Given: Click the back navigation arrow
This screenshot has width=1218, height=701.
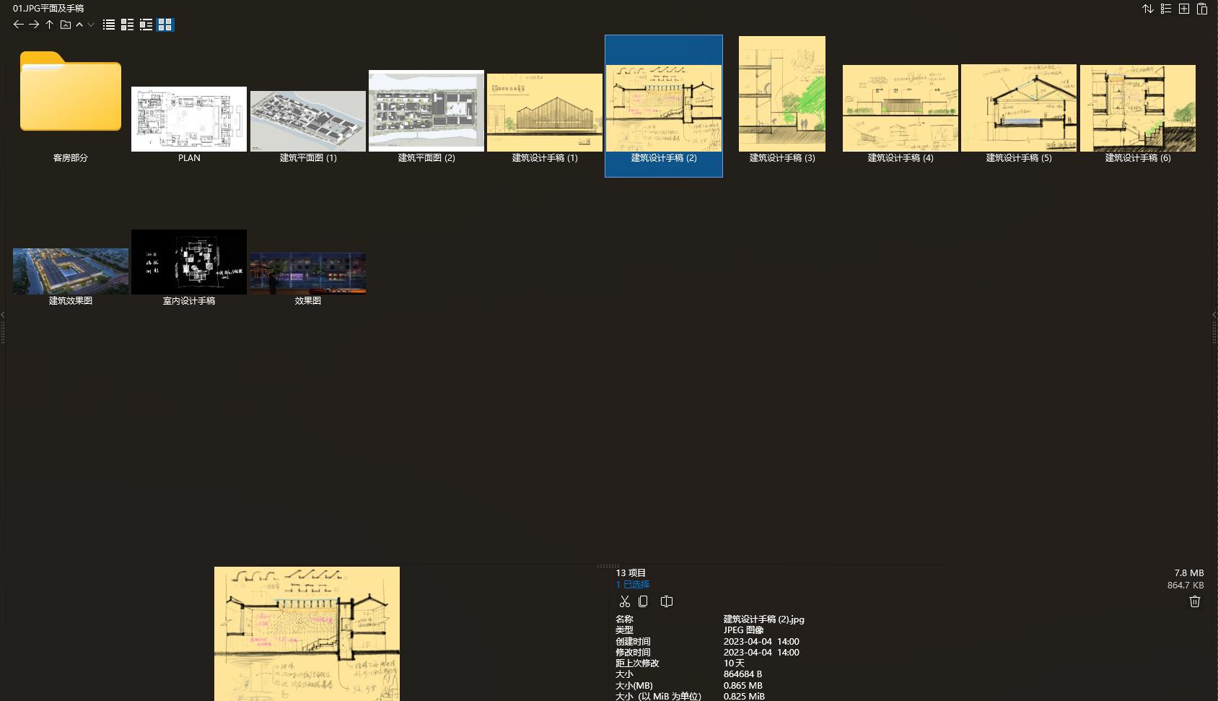Looking at the screenshot, I should tap(18, 25).
